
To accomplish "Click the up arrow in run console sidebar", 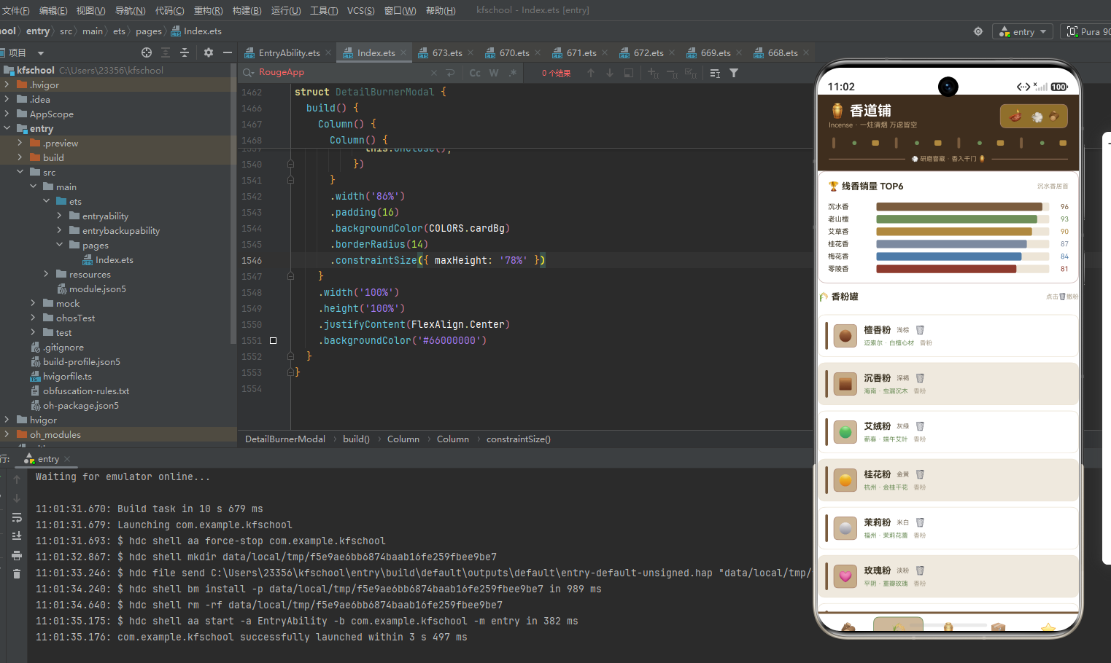I will click(17, 479).
